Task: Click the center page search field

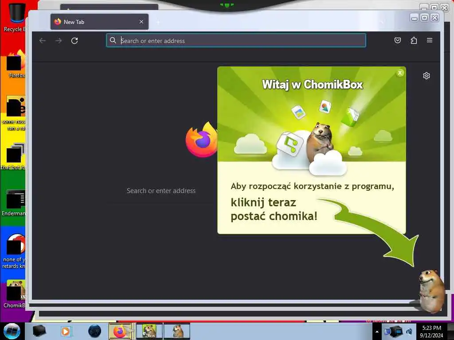Action: [x=161, y=191]
